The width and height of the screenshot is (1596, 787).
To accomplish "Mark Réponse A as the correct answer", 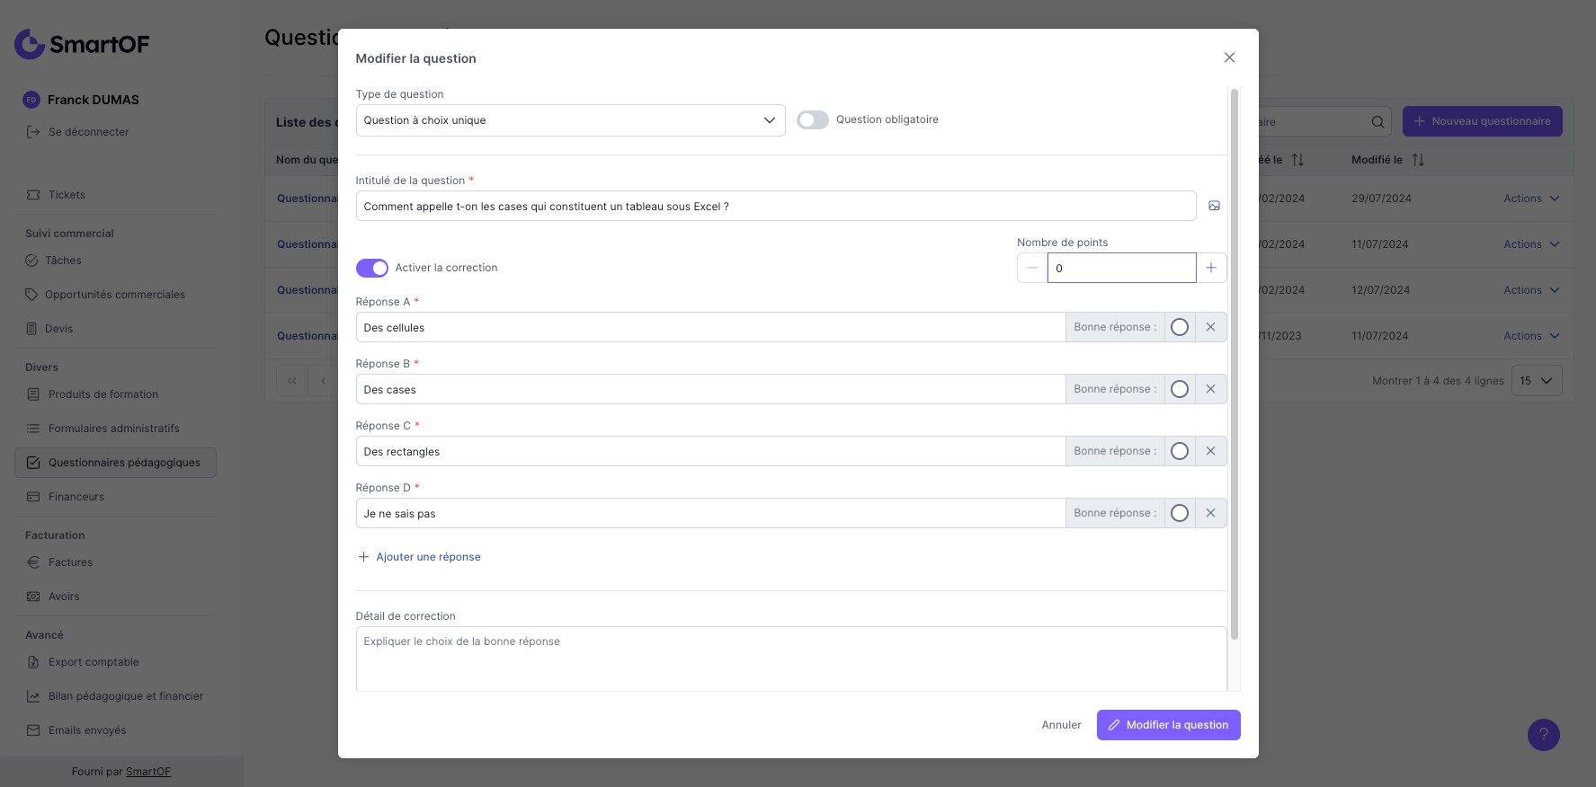I will click(1180, 327).
